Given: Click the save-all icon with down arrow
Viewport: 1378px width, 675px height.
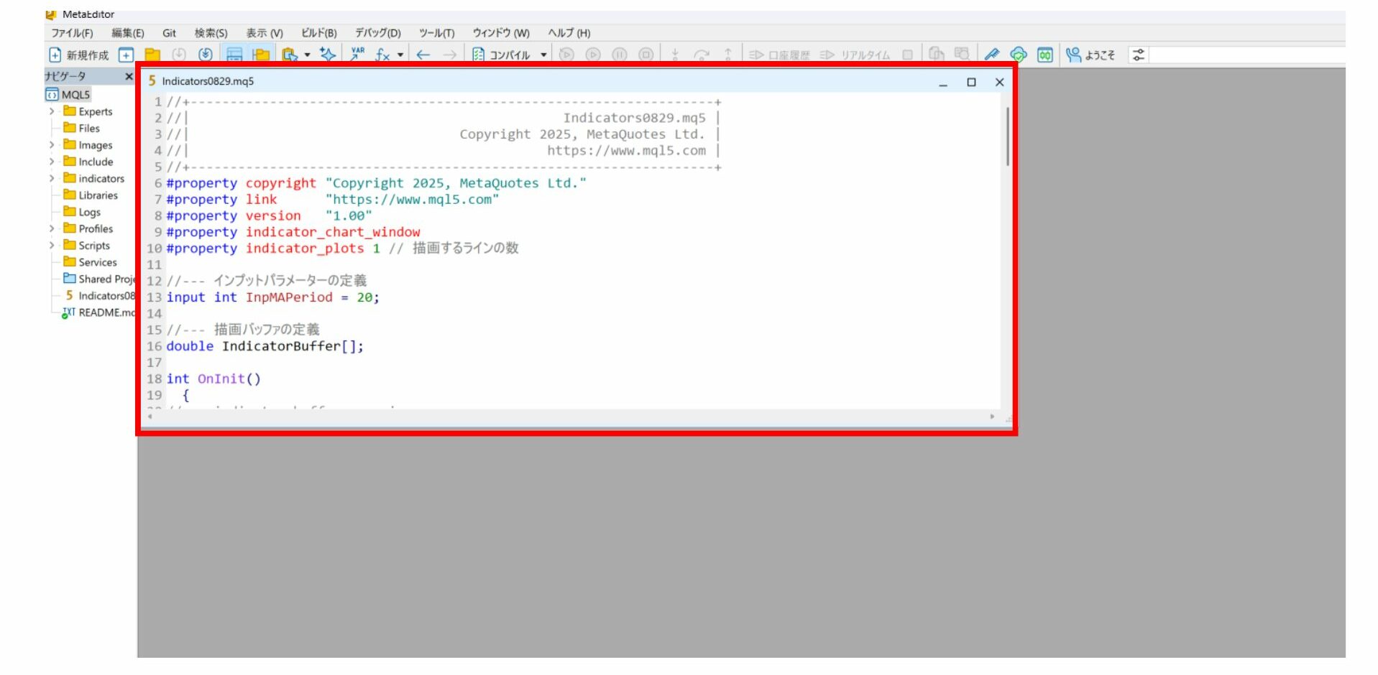Looking at the screenshot, I should click(x=206, y=55).
